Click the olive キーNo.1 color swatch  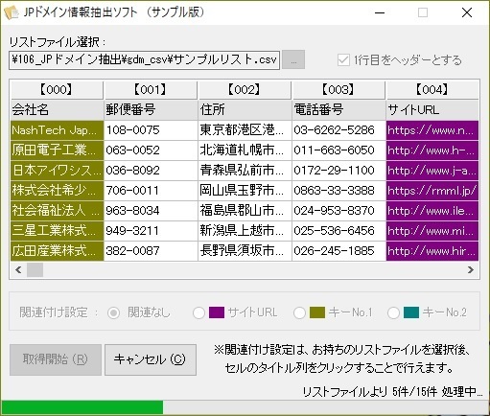click(317, 312)
